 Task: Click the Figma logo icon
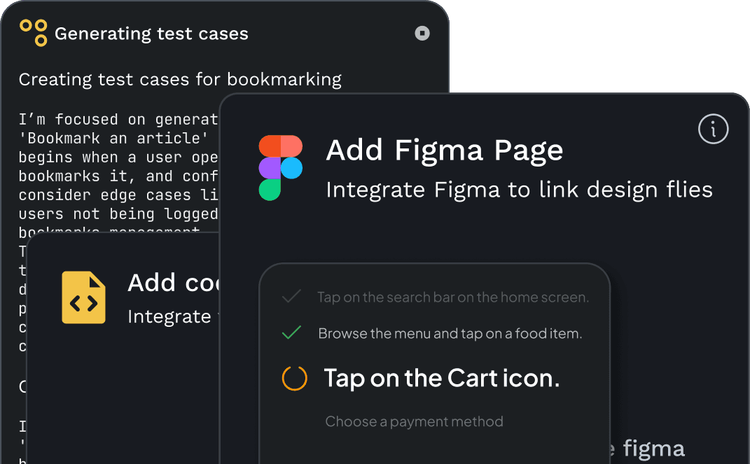pyautogui.click(x=280, y=168)
